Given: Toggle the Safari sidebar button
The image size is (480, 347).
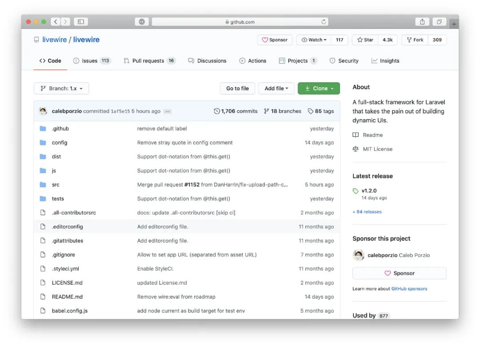Looking at the screenshot, I should (x=81, y=21).
